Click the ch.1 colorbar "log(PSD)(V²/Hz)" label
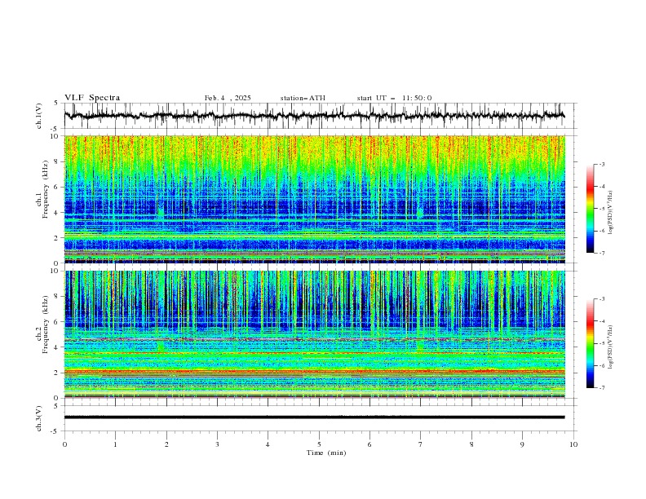Image resolution: width=646 pixels, height=499 pixels. (x=611, y=213)
